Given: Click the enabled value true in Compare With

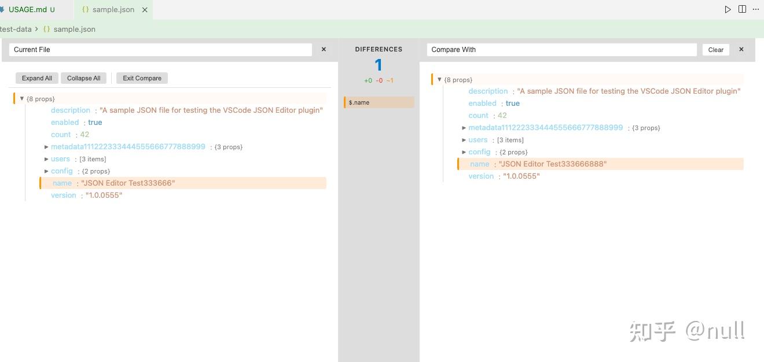Looking at the screenshot, I should [x=513, y=104].
